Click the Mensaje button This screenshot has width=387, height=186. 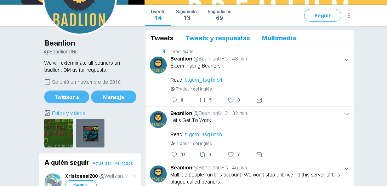[x=114, y=97]
